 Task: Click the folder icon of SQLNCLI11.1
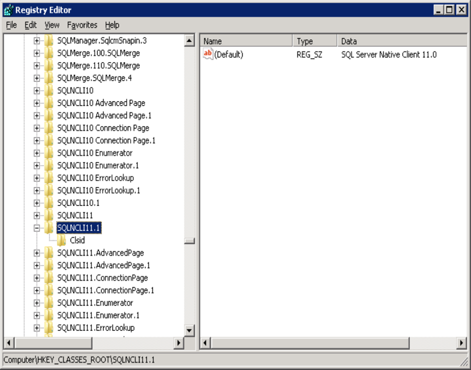click(49, 228)
